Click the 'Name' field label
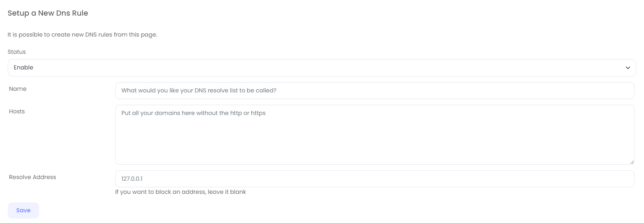 [x=18, y=89]
